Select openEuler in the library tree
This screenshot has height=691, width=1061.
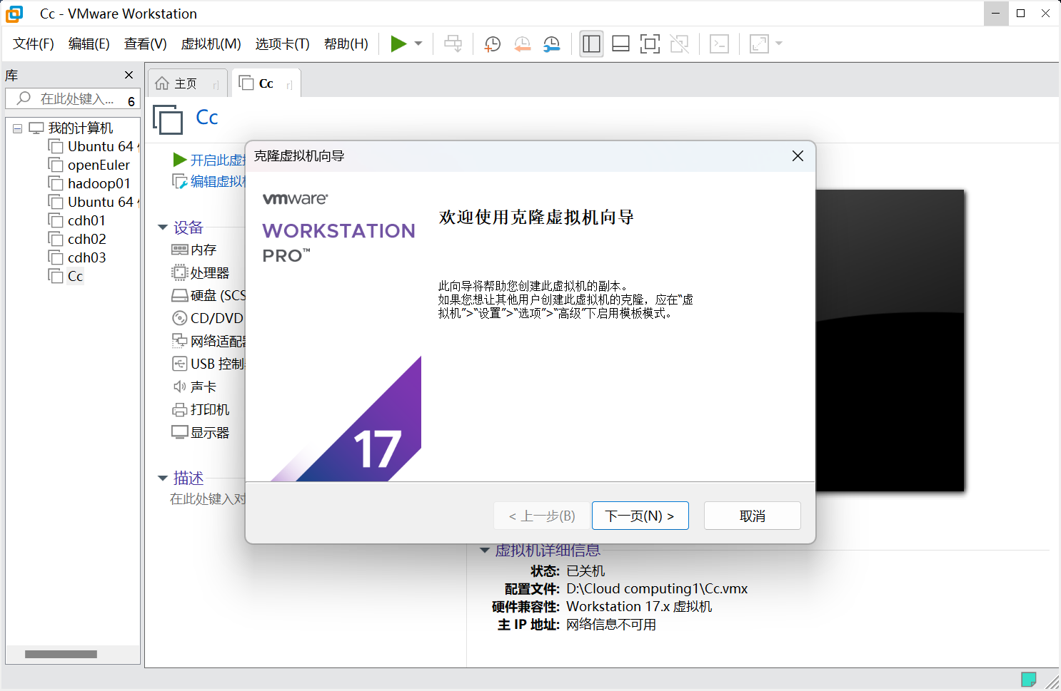coord(89,165)
